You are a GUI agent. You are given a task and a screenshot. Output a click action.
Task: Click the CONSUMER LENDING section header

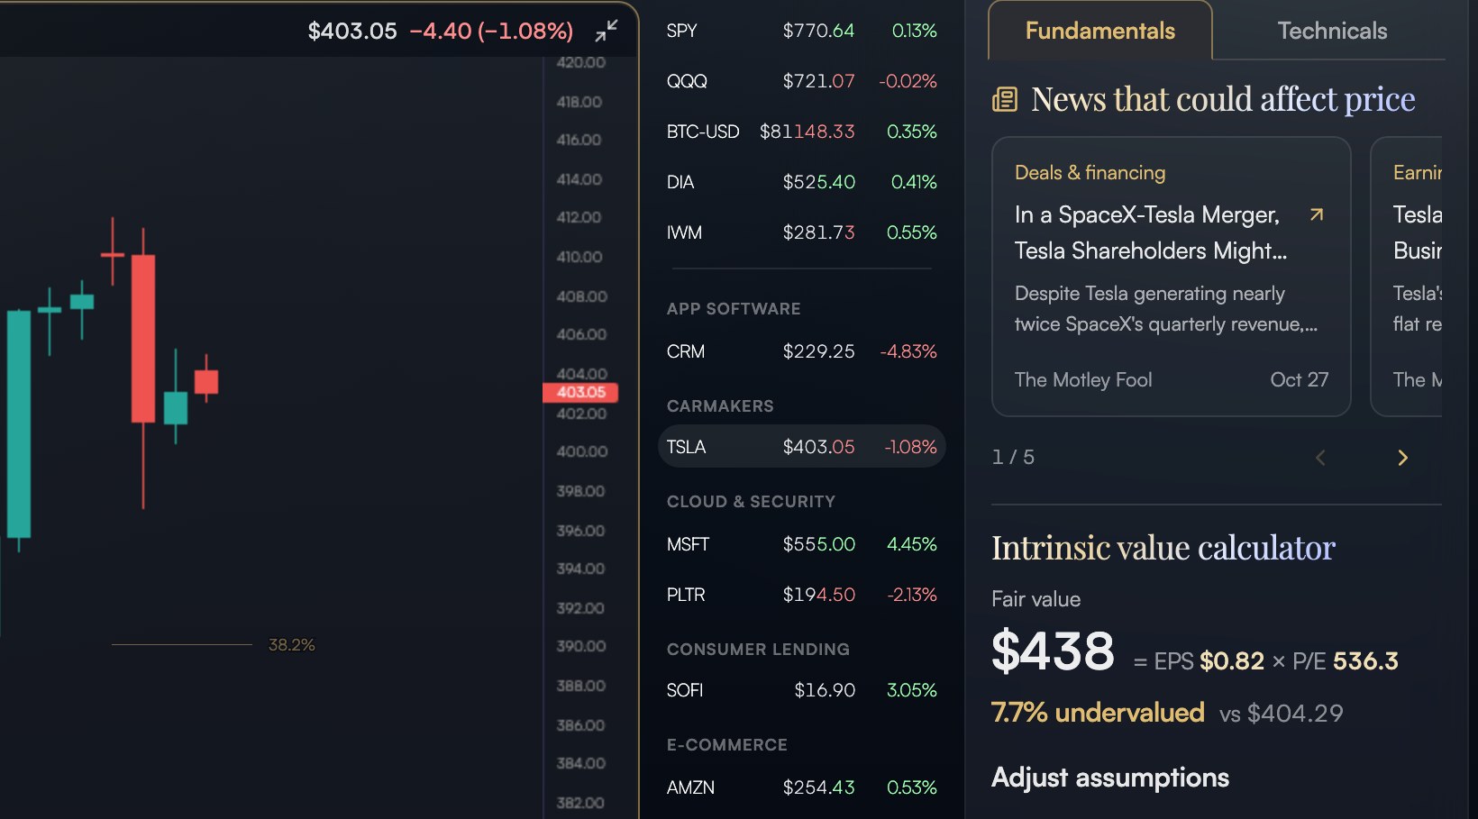point(758,650)
